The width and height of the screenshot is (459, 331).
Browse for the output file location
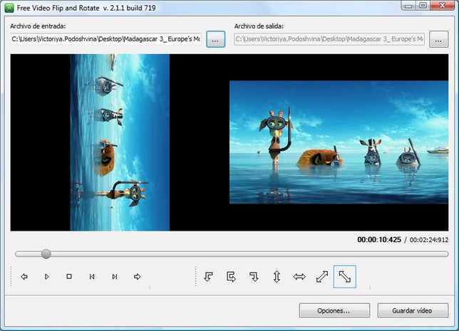[x=438, y=39]
